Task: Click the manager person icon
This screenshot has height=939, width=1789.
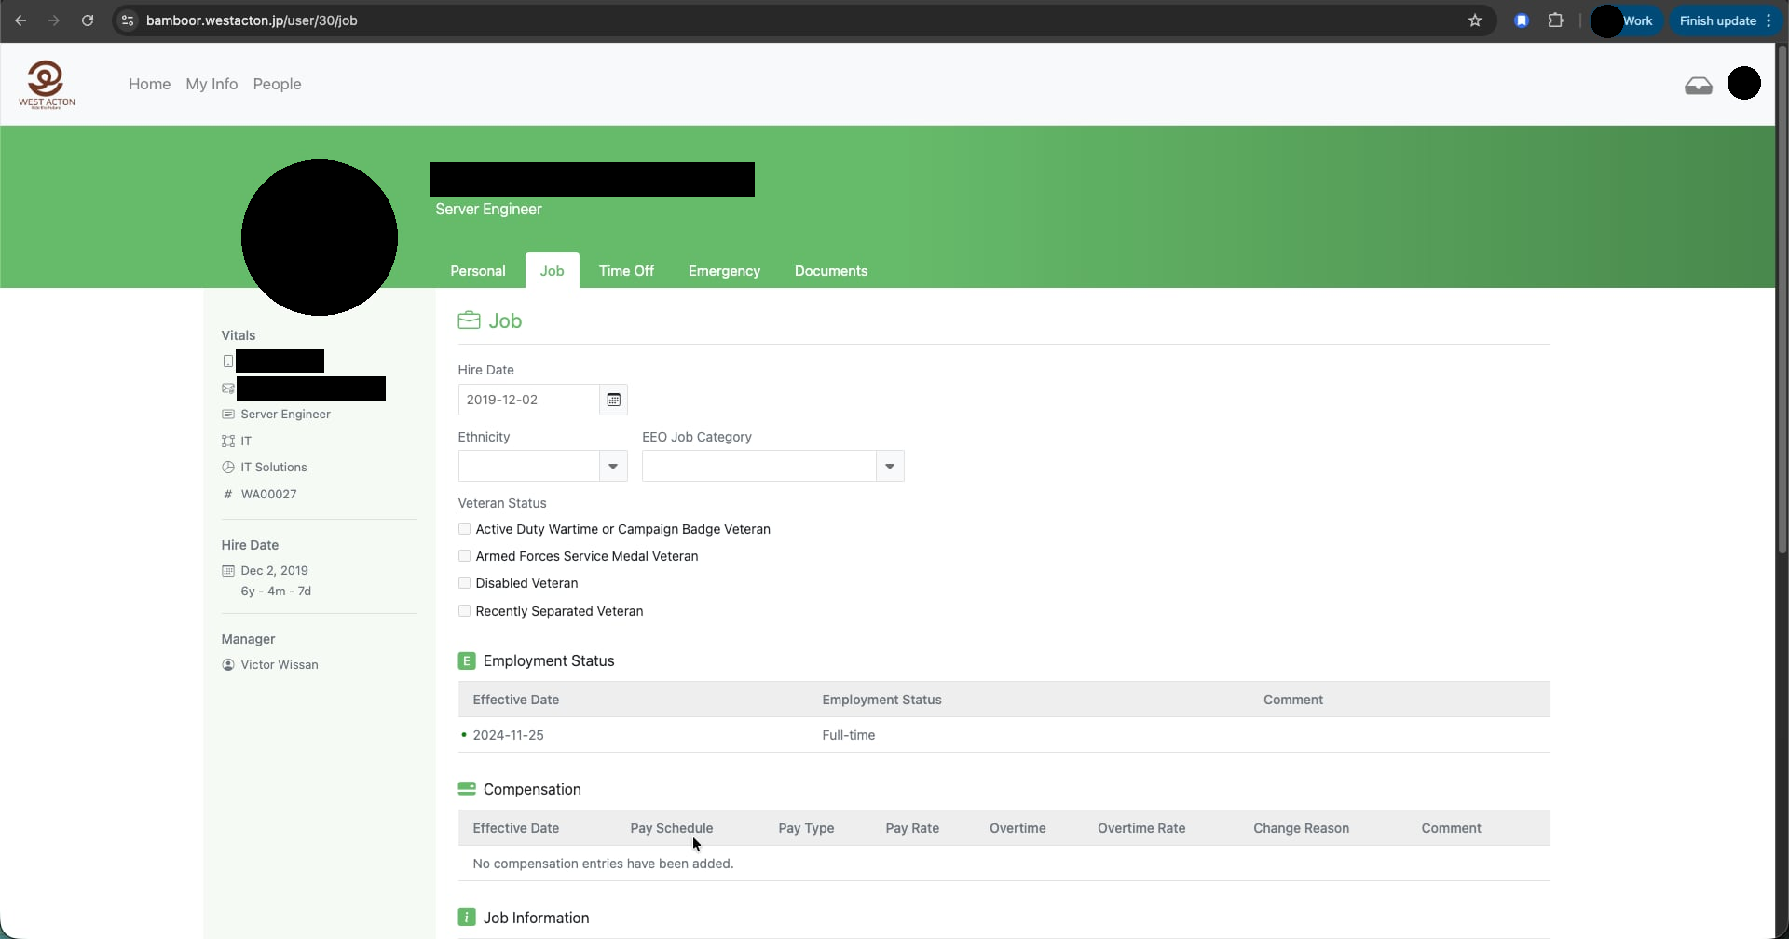Action: click(x=228, y=665)
